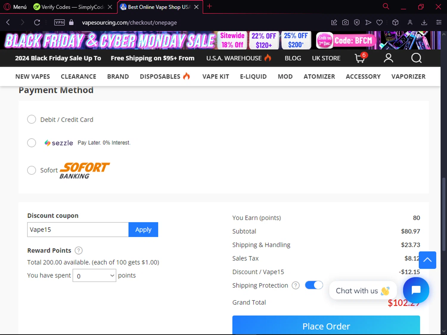Screen dimensions: 447x335
Task: Close the Verify Codes tab
Action: (x=110, y=7)
